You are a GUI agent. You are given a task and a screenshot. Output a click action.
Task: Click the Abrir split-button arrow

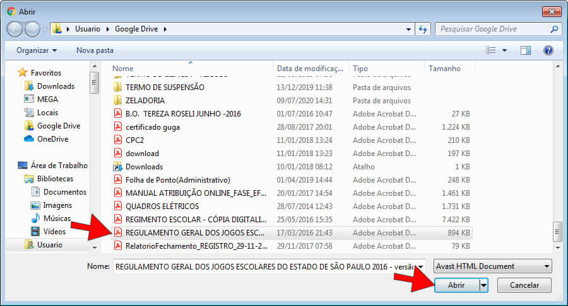pos(484,285)
